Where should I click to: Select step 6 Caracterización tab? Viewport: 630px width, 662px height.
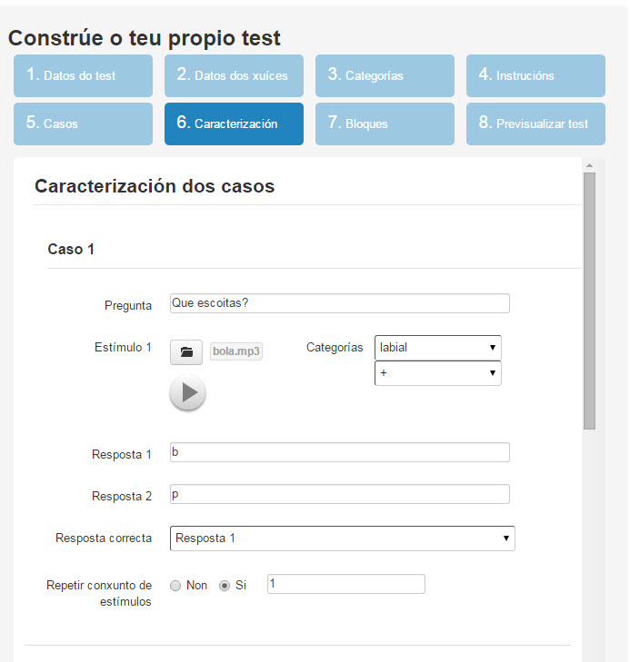click(234, 124)
